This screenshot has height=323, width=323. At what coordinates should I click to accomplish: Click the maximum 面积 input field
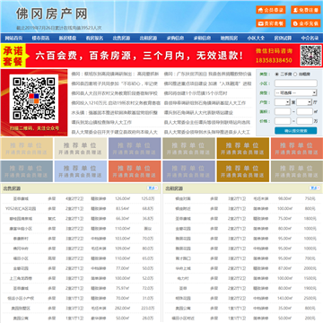click(304, 111)
